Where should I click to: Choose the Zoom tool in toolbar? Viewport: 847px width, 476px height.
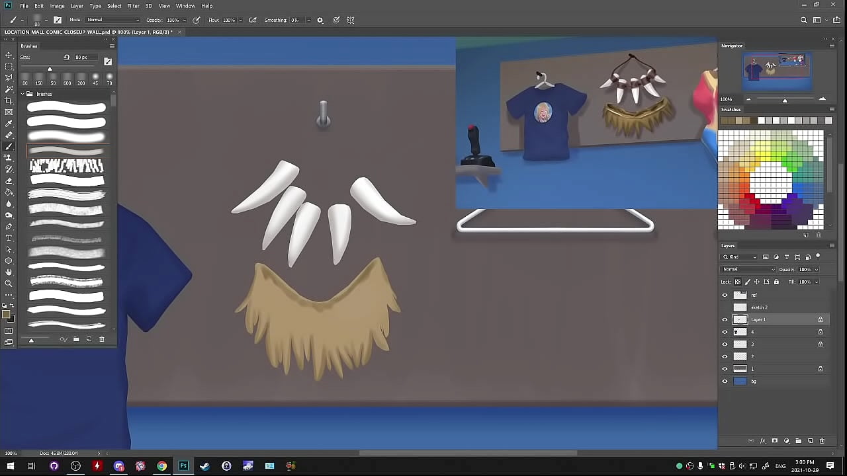tap(9, 284)
